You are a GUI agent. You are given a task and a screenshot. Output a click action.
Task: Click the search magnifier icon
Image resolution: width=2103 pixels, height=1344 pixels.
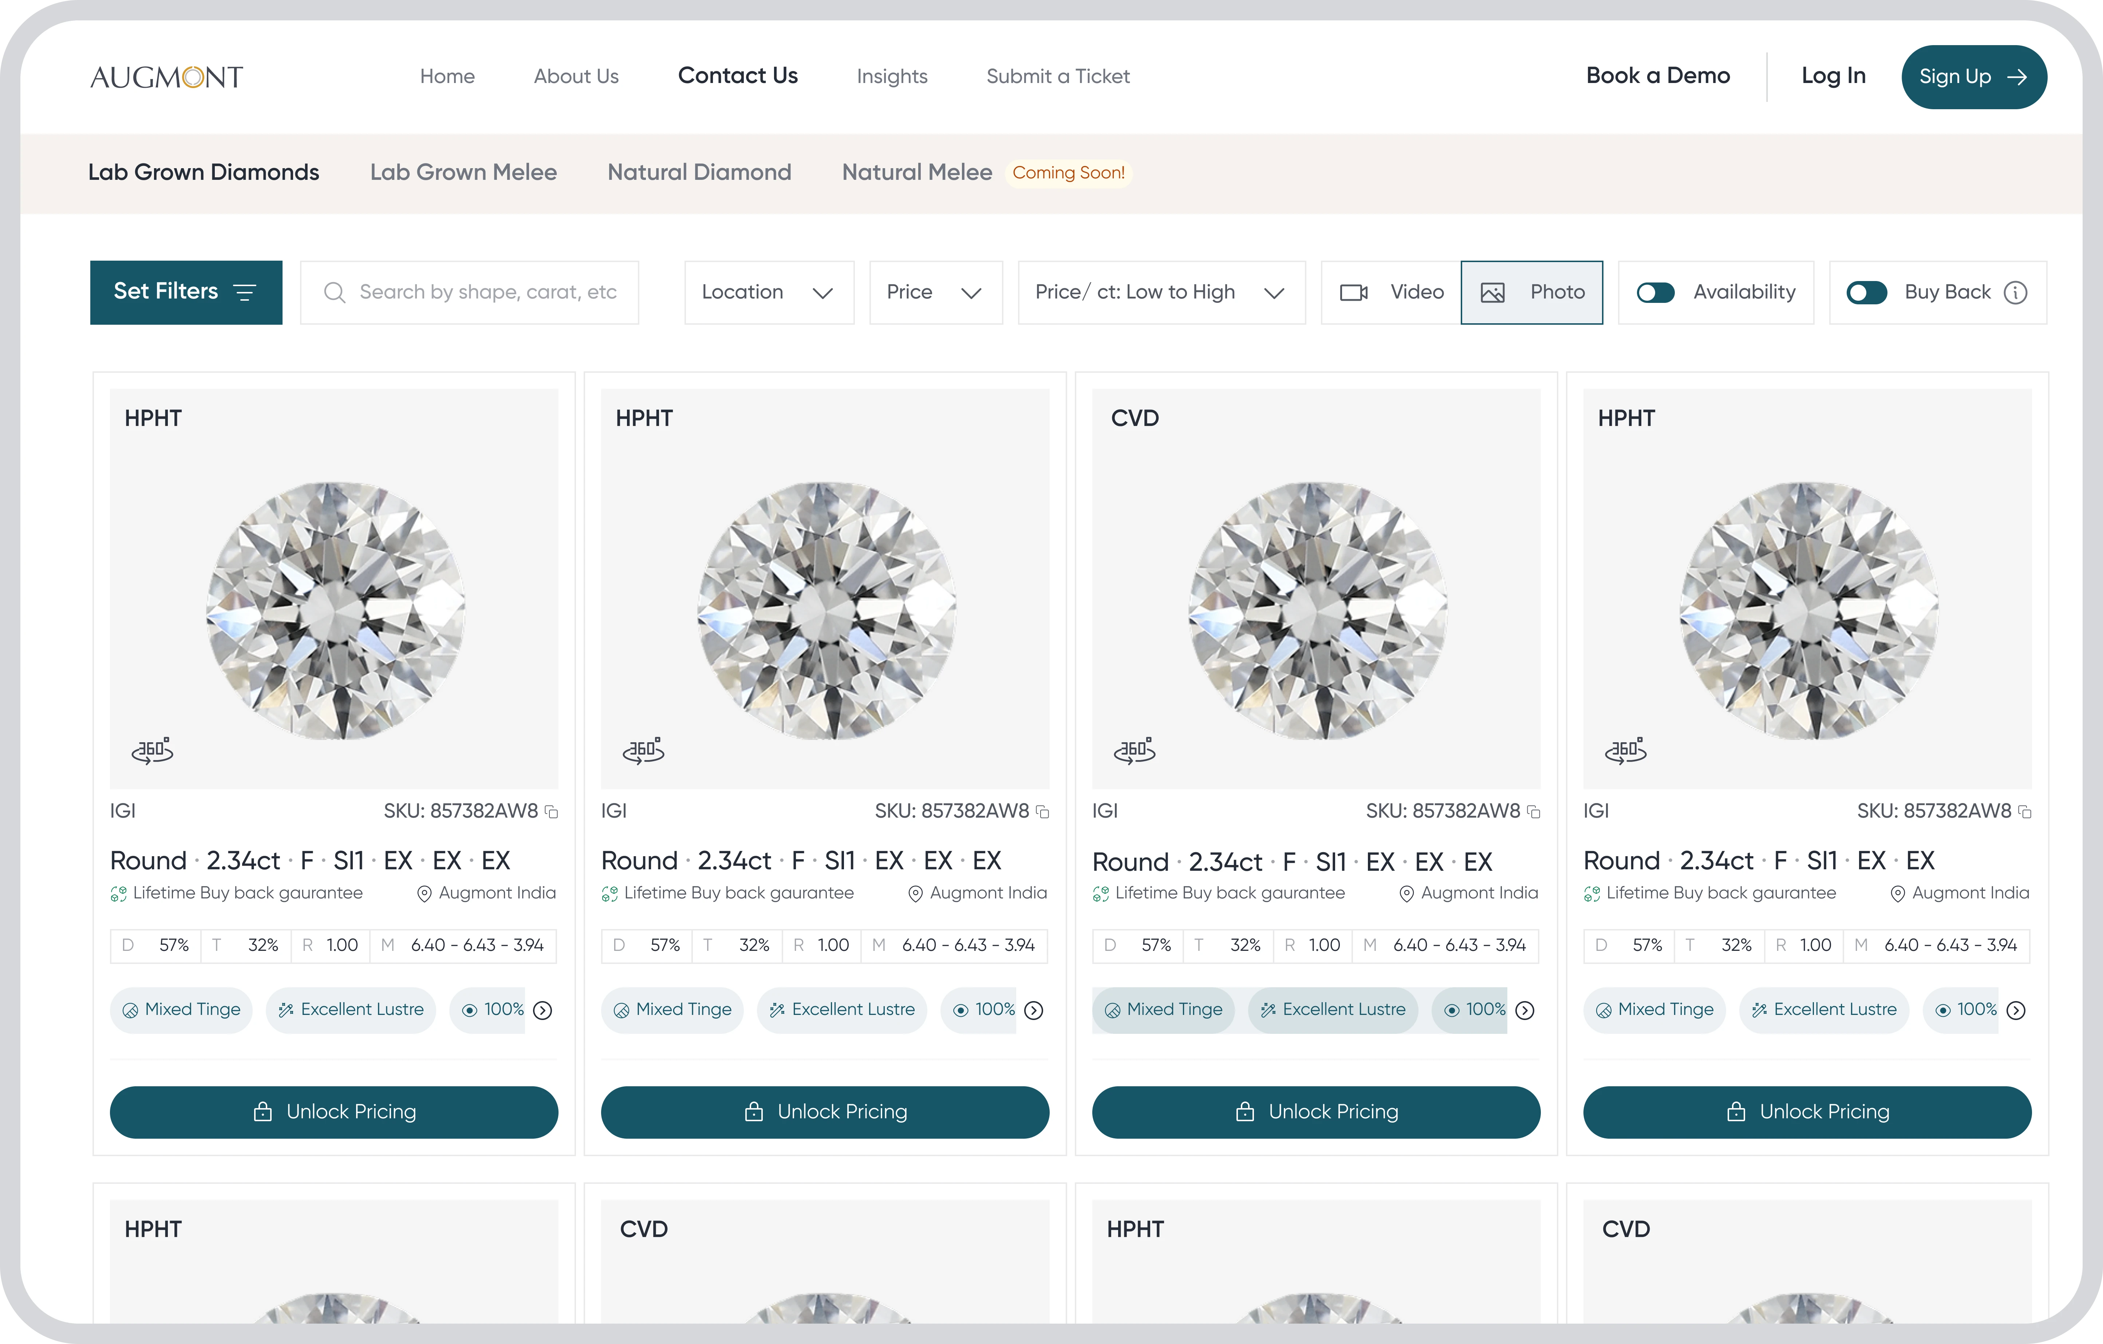(335, 293)
